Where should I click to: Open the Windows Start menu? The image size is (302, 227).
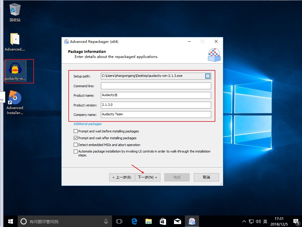[11, 221]
